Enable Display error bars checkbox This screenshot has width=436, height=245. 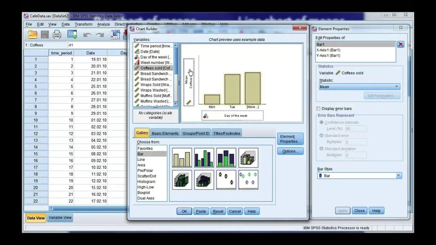tap(318, 109)
